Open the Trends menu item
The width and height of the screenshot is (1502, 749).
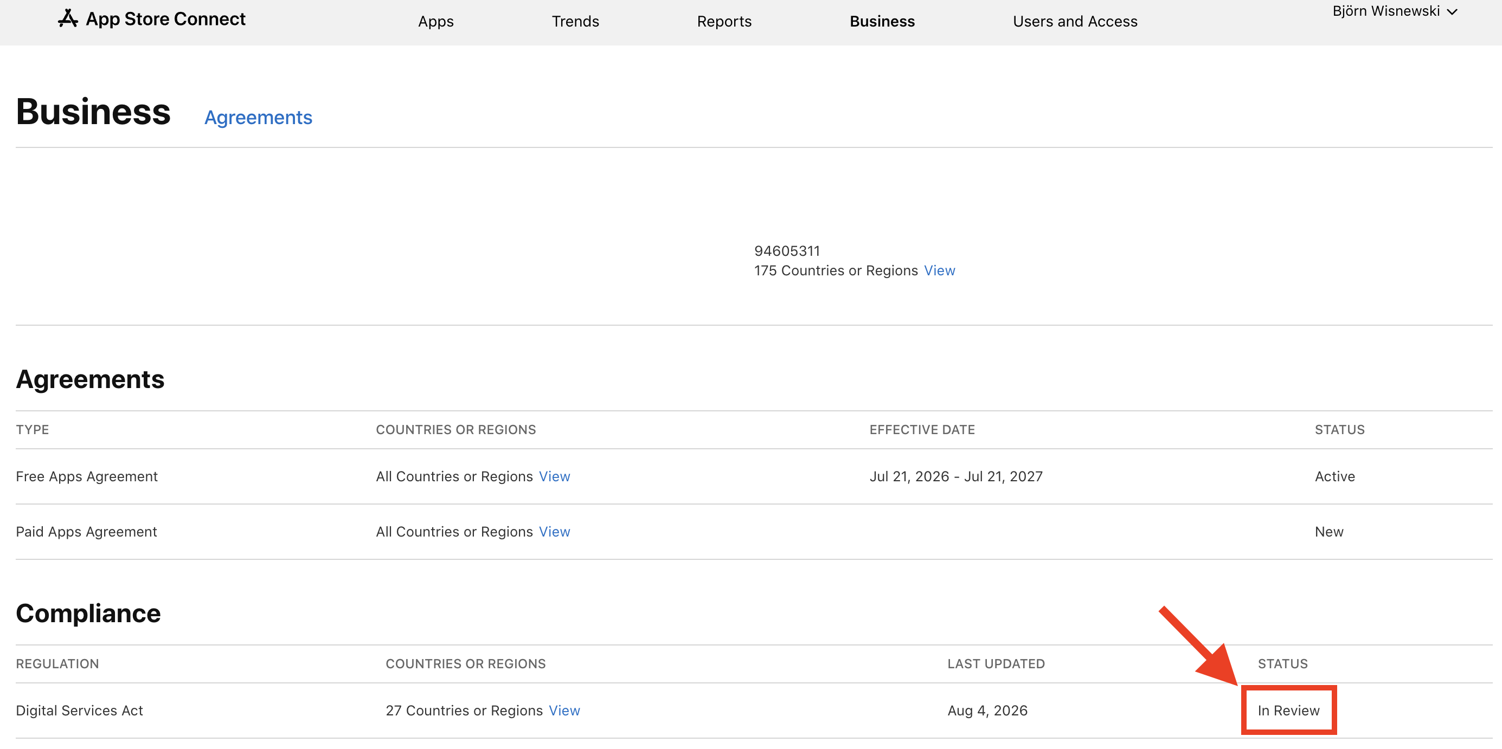(575, 22)
